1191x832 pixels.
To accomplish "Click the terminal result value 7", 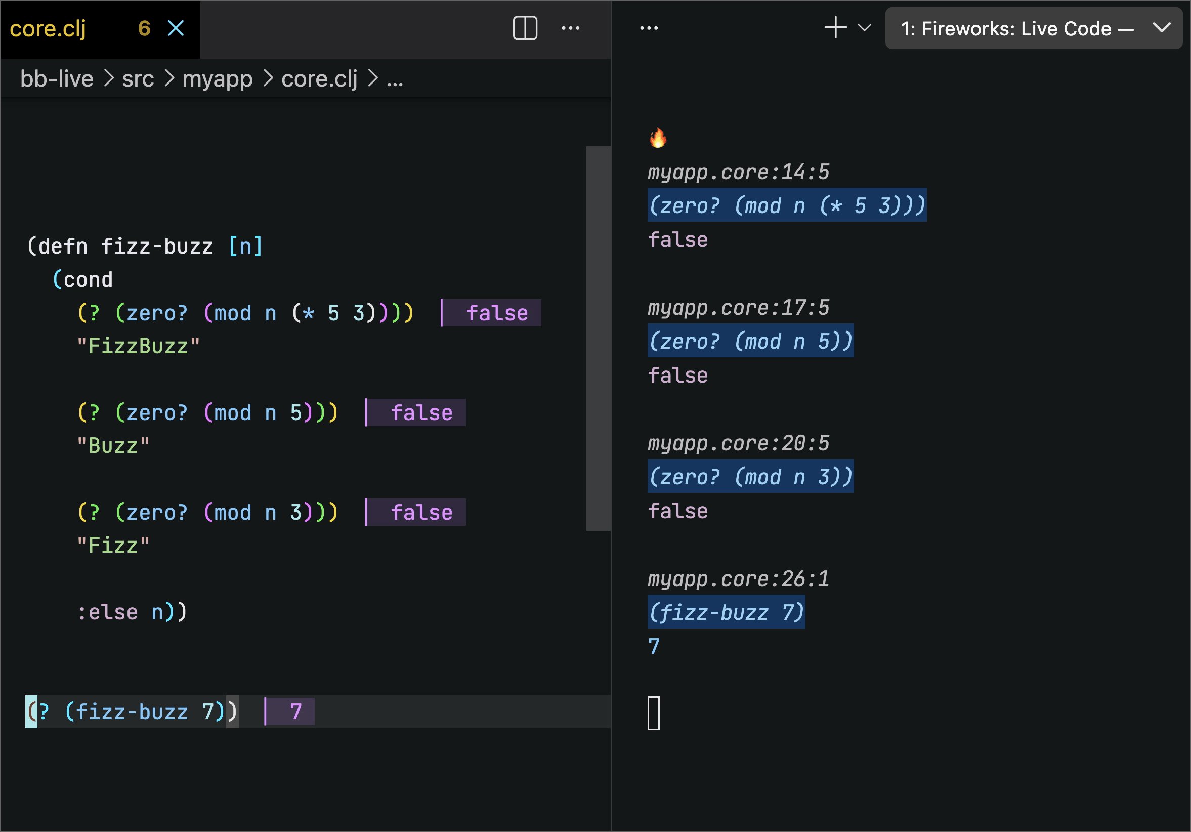I will [654, 647].
